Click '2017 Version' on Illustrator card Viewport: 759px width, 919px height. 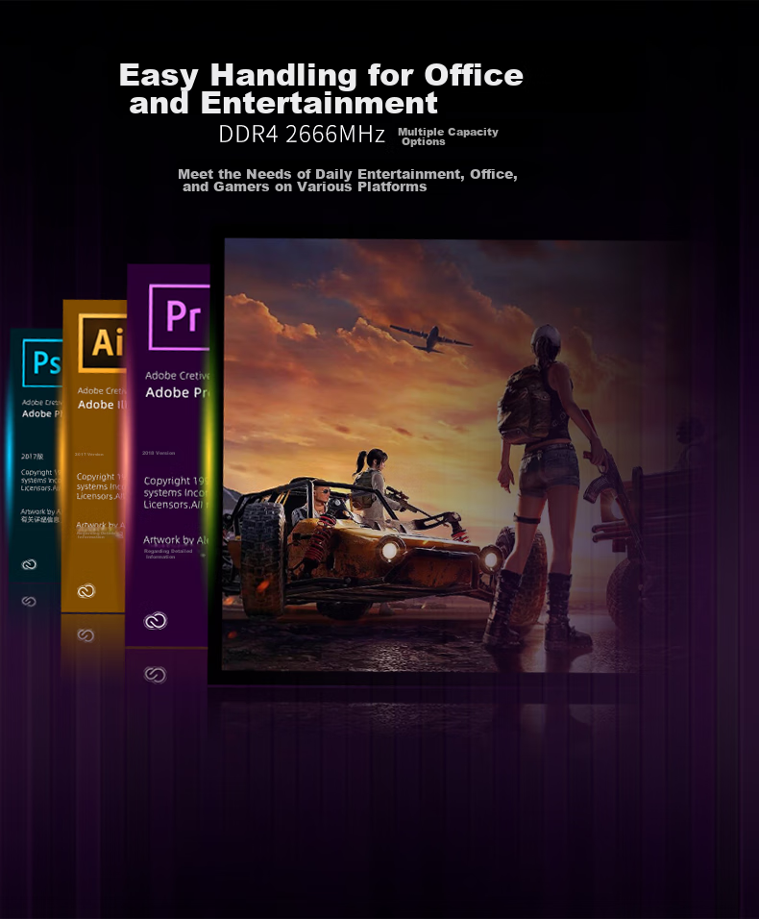point(89,455)
